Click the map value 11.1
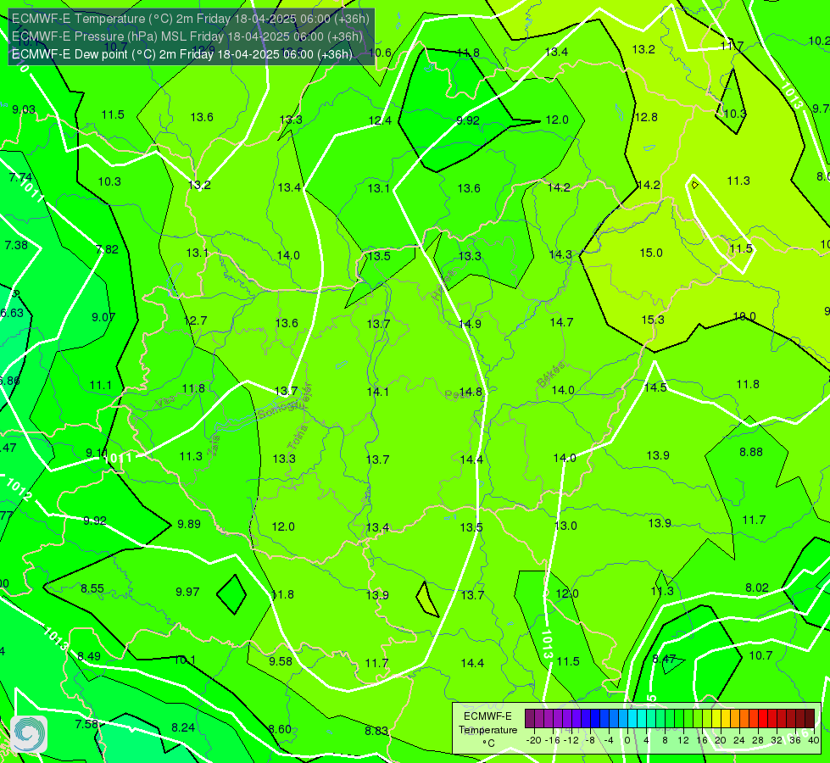Image resolution: width=830 pixels, height=763 pixels. tap(101, 385)
